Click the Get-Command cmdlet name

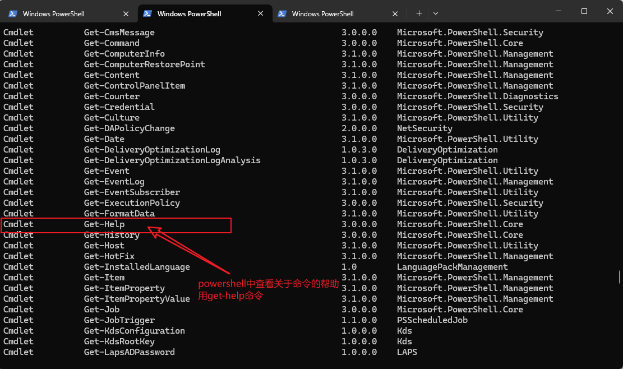click(x=111, y=43)
